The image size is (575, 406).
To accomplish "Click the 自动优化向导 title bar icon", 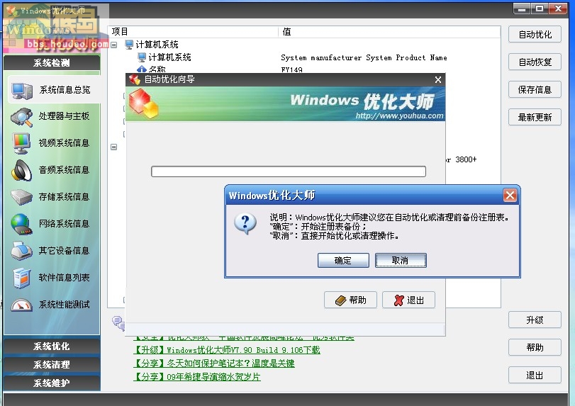I will 135,79.
